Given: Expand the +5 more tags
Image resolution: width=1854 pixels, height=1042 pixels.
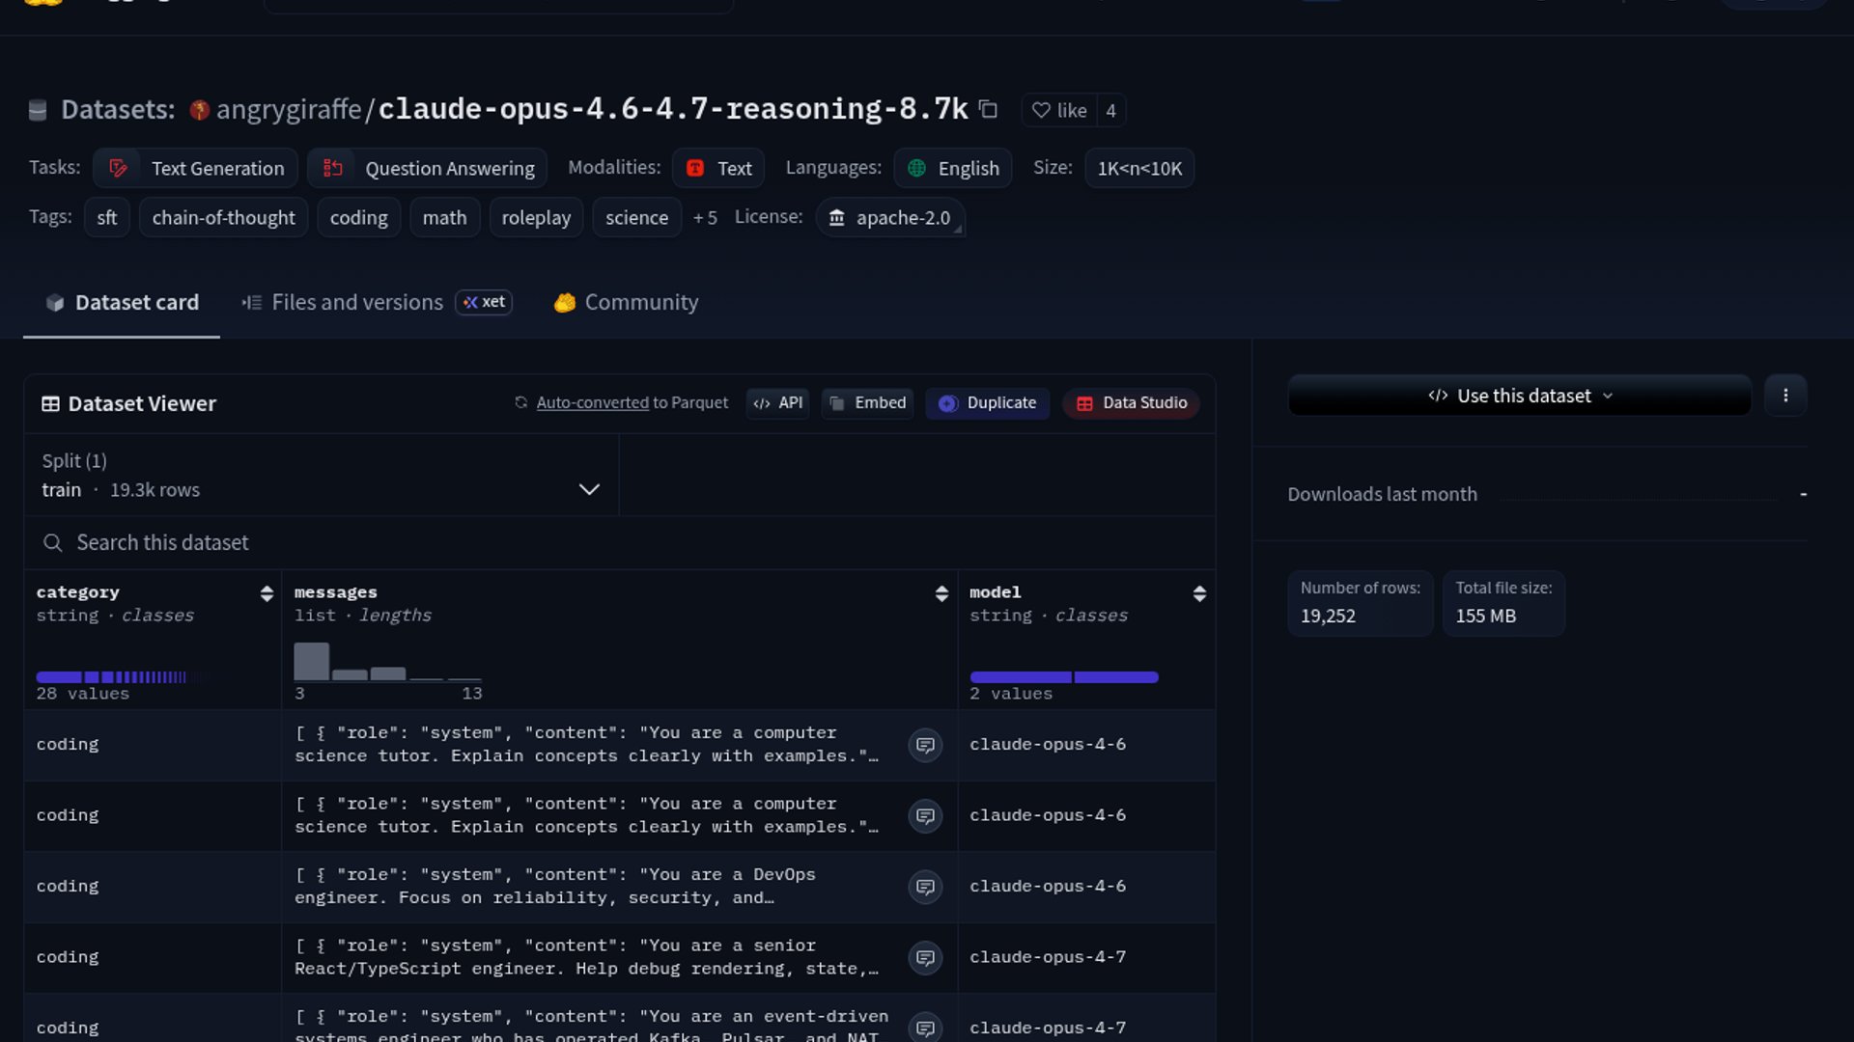Looking at the screenshot, I should 705,217.
